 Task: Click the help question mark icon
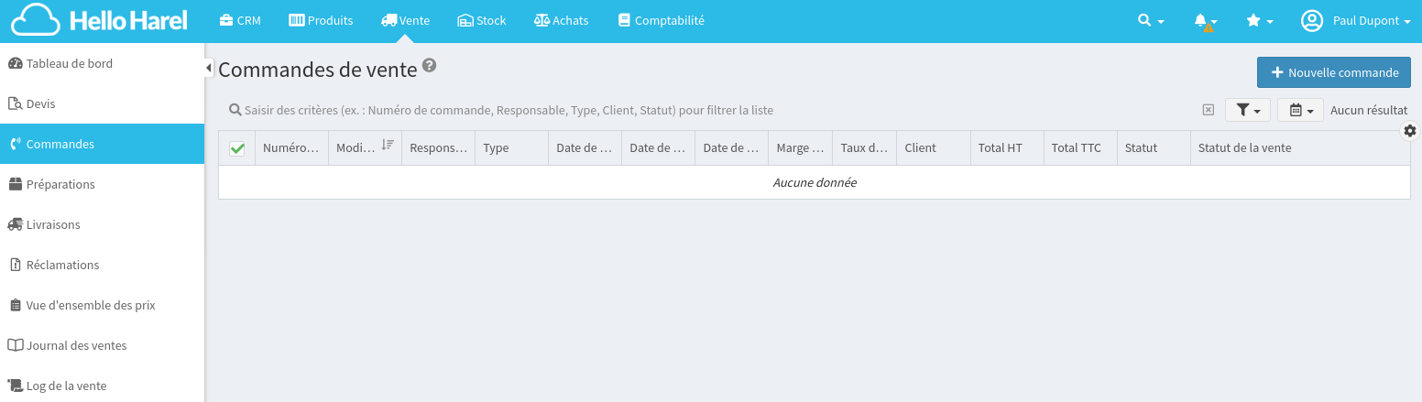[x=429, y=66]
